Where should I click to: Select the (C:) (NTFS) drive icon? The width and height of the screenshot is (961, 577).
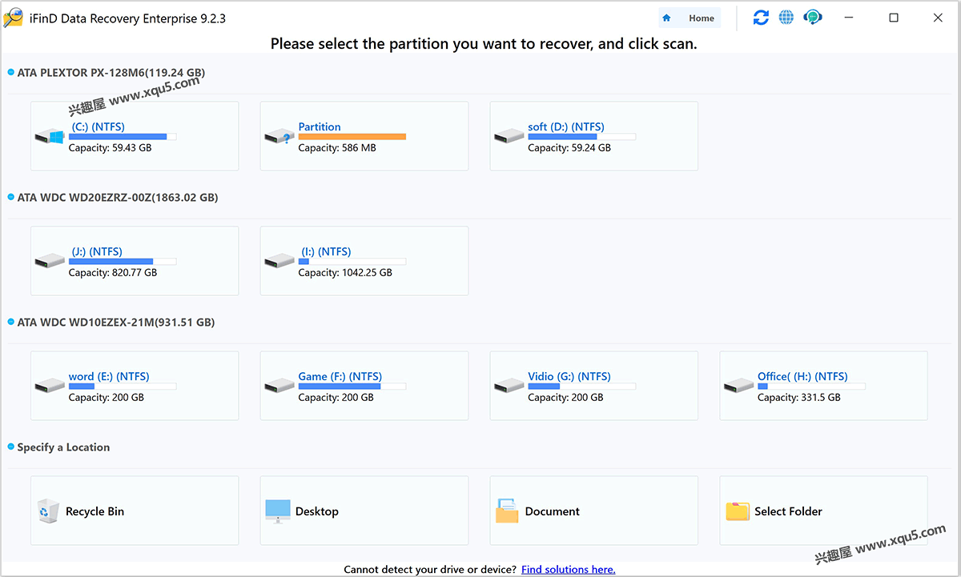[x=50, y=137]
